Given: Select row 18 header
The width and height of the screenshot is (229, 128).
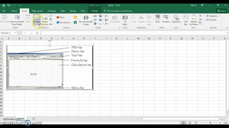Looking at the screenshot, I should click(x=1, y=99).
